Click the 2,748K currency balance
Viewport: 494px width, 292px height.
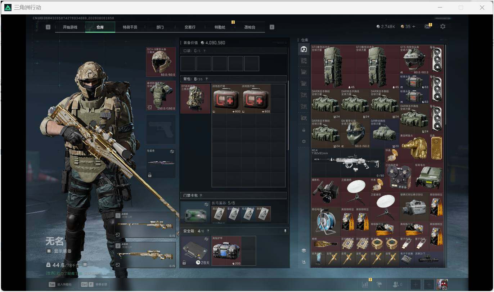(x=386, y=27)
